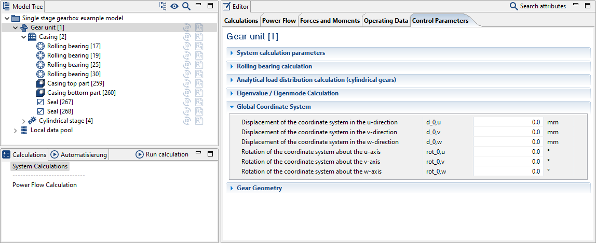
Task: Switch to the Operating Data tab
Action: pos(386,21)
